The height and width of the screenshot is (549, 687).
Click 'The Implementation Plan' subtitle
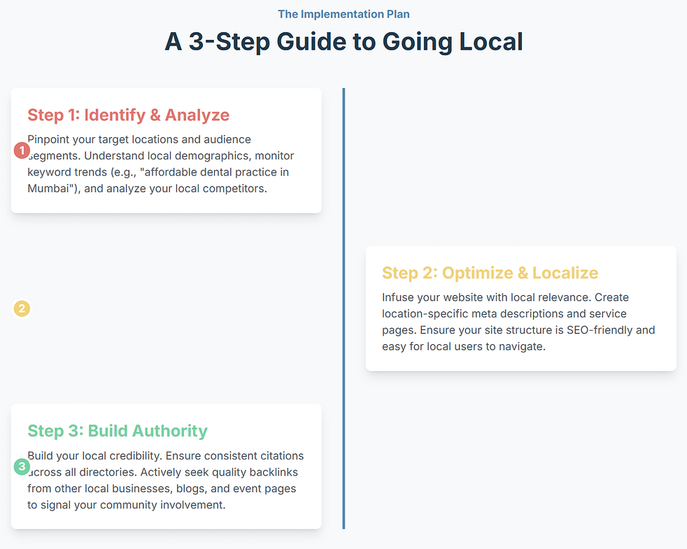coord(343,14)
